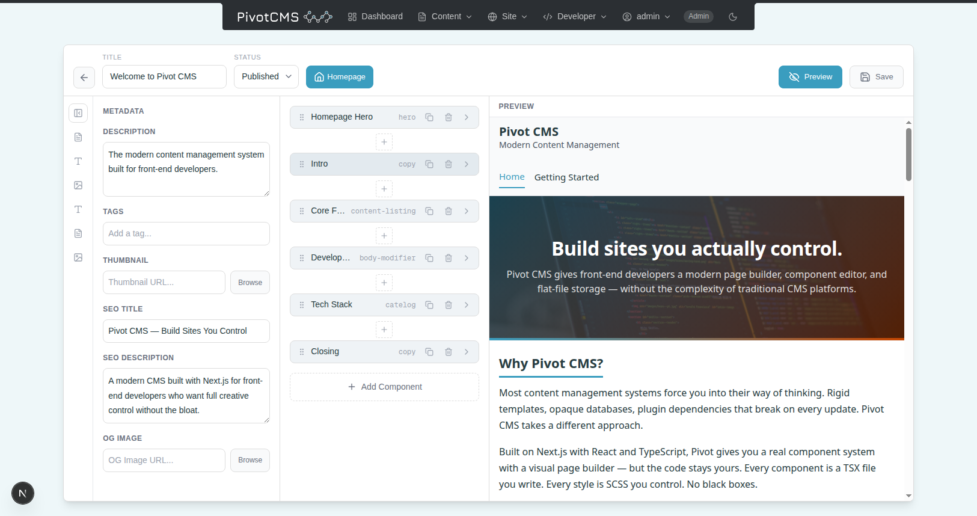Image resolution: width=977 pixels, height=516 pixels.
Task: Focus the Thumbnail URL field
Action: point(164,283)
